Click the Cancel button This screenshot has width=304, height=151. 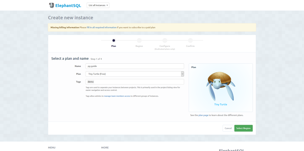[228, 128]
